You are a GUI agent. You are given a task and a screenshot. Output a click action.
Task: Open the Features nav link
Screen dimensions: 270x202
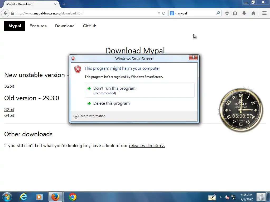38,26
